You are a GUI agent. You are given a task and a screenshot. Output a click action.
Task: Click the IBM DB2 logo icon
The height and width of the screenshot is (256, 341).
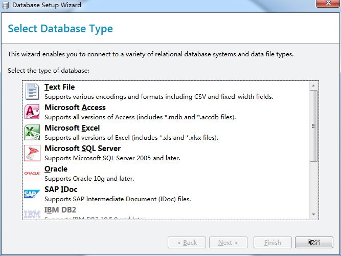[x=32, y=213]
